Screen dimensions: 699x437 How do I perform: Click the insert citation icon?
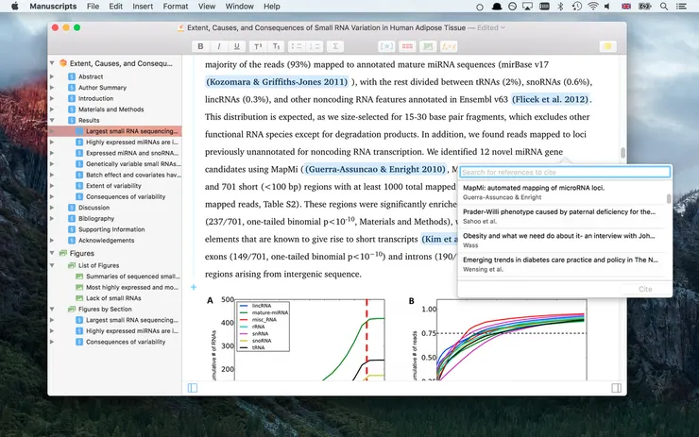pyautogui.click(x=386, y=45)
